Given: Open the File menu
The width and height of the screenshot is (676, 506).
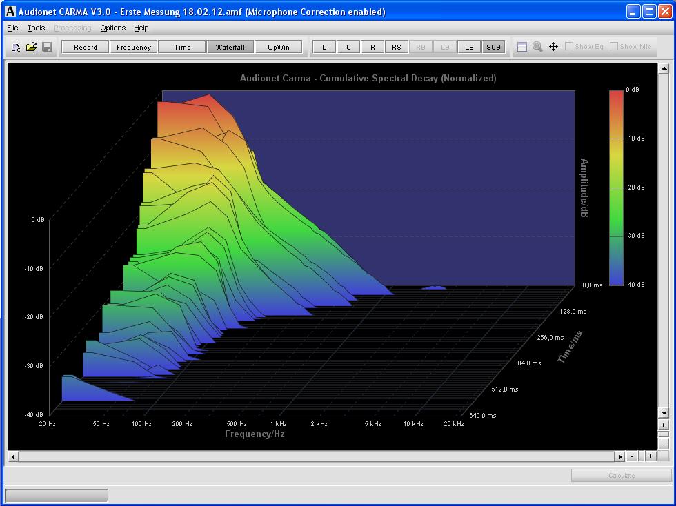Looking at the screenshot, I should point(12,28).
